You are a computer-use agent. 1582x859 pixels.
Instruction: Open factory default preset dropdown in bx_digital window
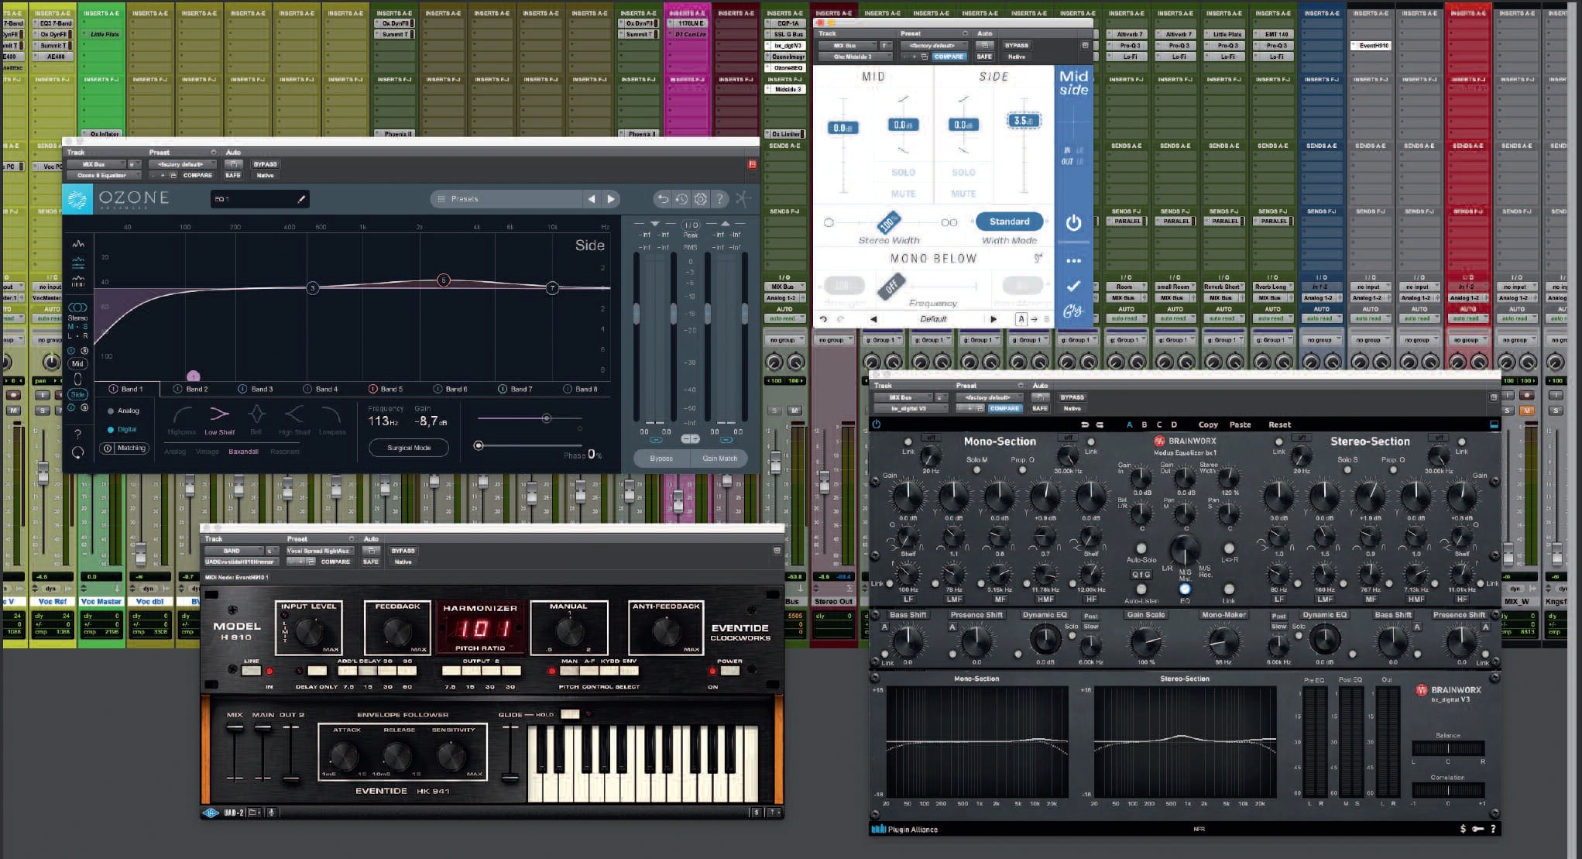[x=989, y=397]
